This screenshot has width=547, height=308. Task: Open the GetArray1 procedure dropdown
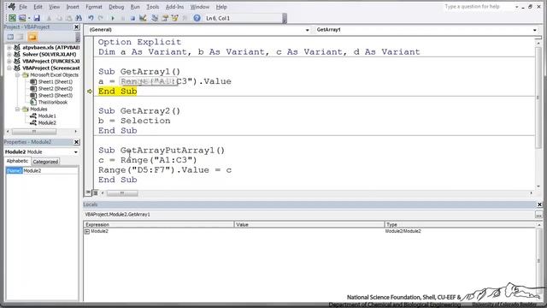(534, 30)
